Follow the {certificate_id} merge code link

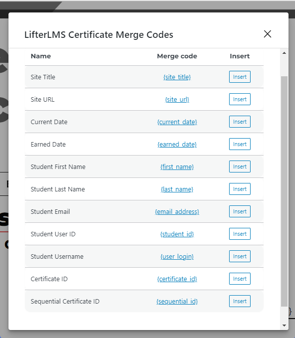point(177,279)
